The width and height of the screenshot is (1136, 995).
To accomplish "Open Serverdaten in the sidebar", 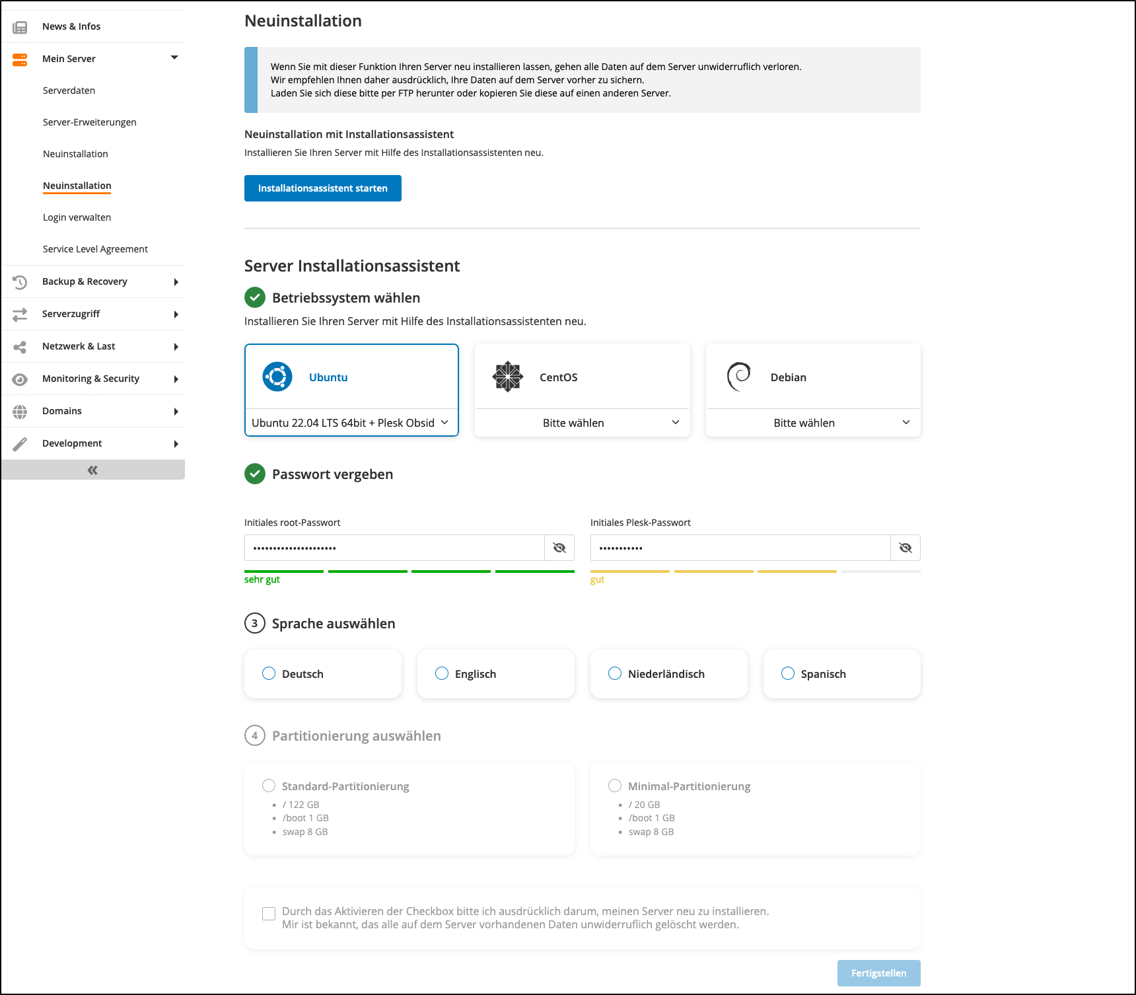I will click(69, 91).
